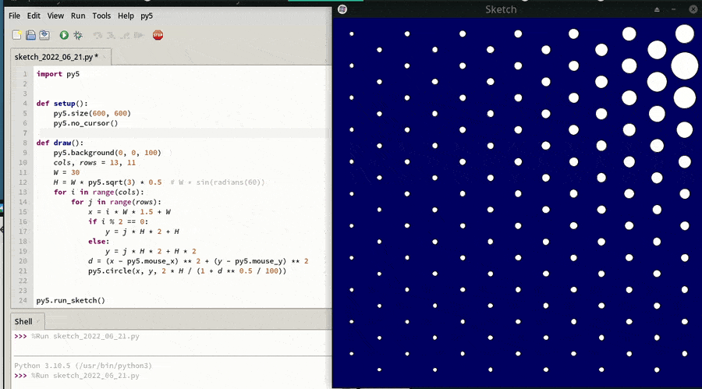Image resolution: width=702 pixels, height=389 pixels.
Task: Click the 'H = W * py5.sqrt(3) * 0.5' code
Action: pos(108,182)
